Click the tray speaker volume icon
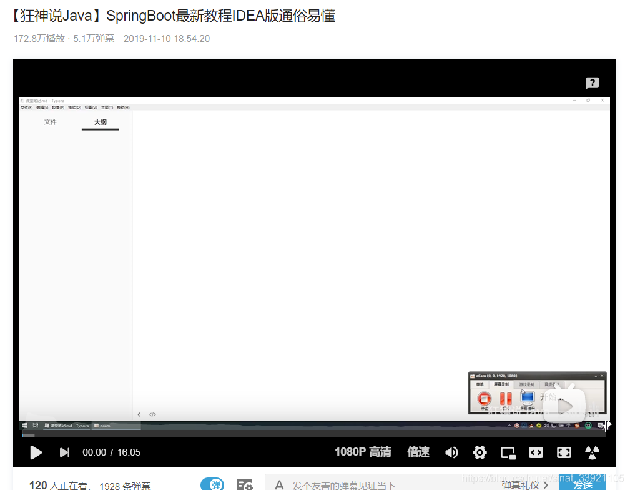This screenshot has height=490, width=630. tap(546, 426)
